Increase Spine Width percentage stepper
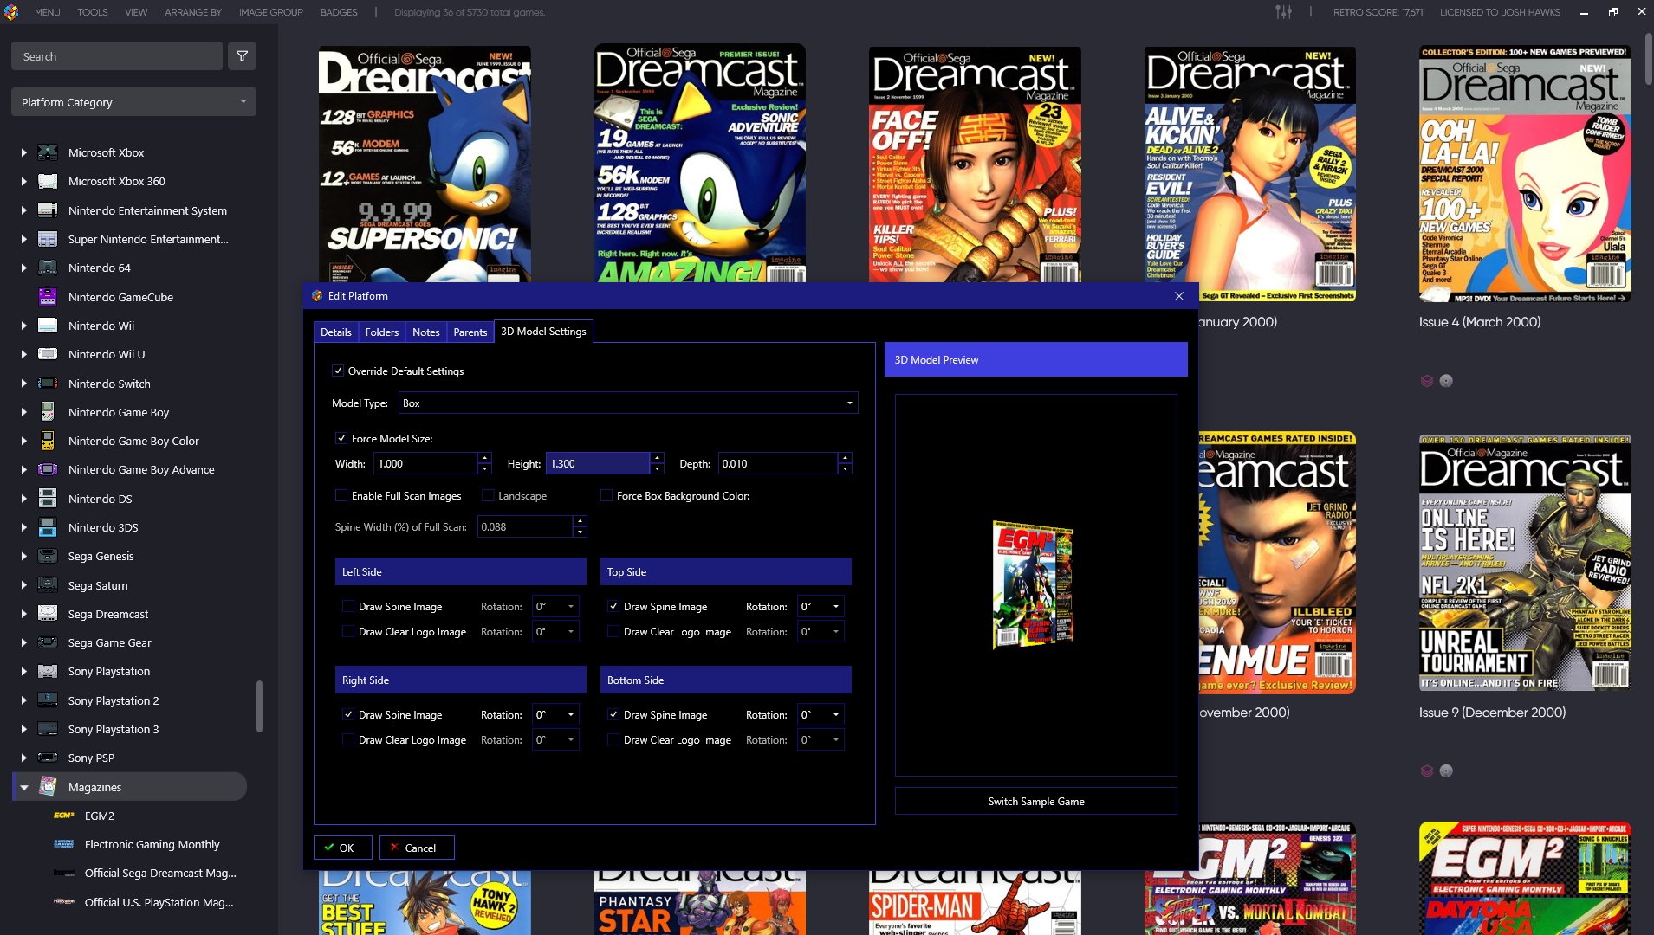 580,521
